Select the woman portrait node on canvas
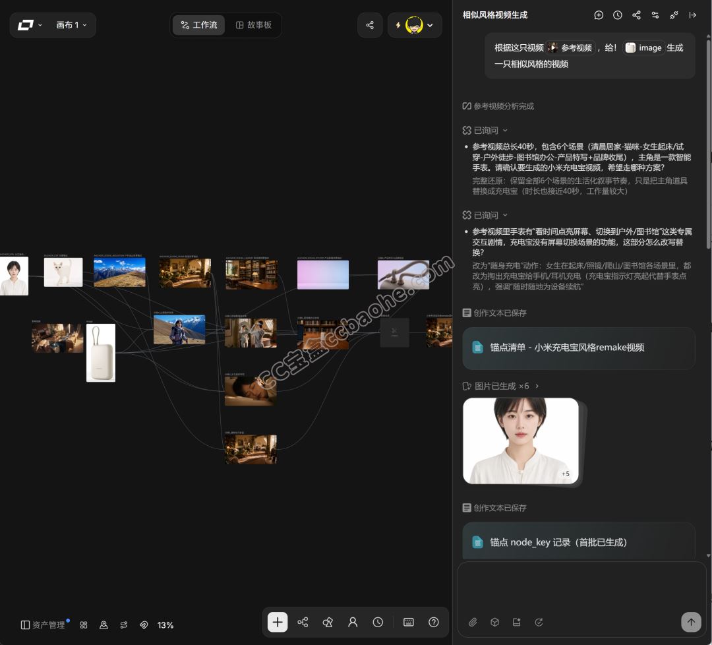Viewport: 712px width, 645px height. pos(14,276)
